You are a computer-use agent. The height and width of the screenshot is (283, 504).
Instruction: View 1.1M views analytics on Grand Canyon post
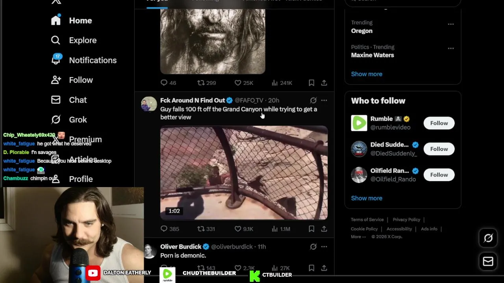[x=281, y=229]
